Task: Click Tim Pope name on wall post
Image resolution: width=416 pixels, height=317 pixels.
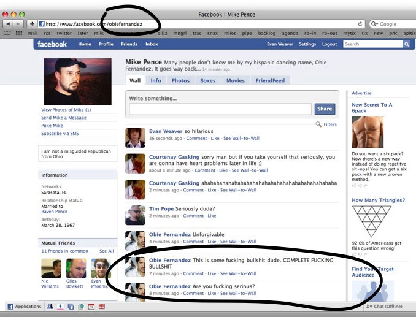Action: click(161, 208)
